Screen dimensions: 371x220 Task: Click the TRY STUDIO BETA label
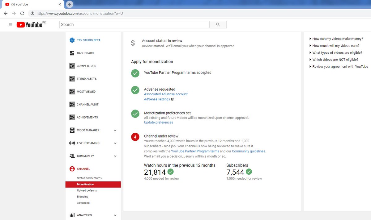(89, 40)
